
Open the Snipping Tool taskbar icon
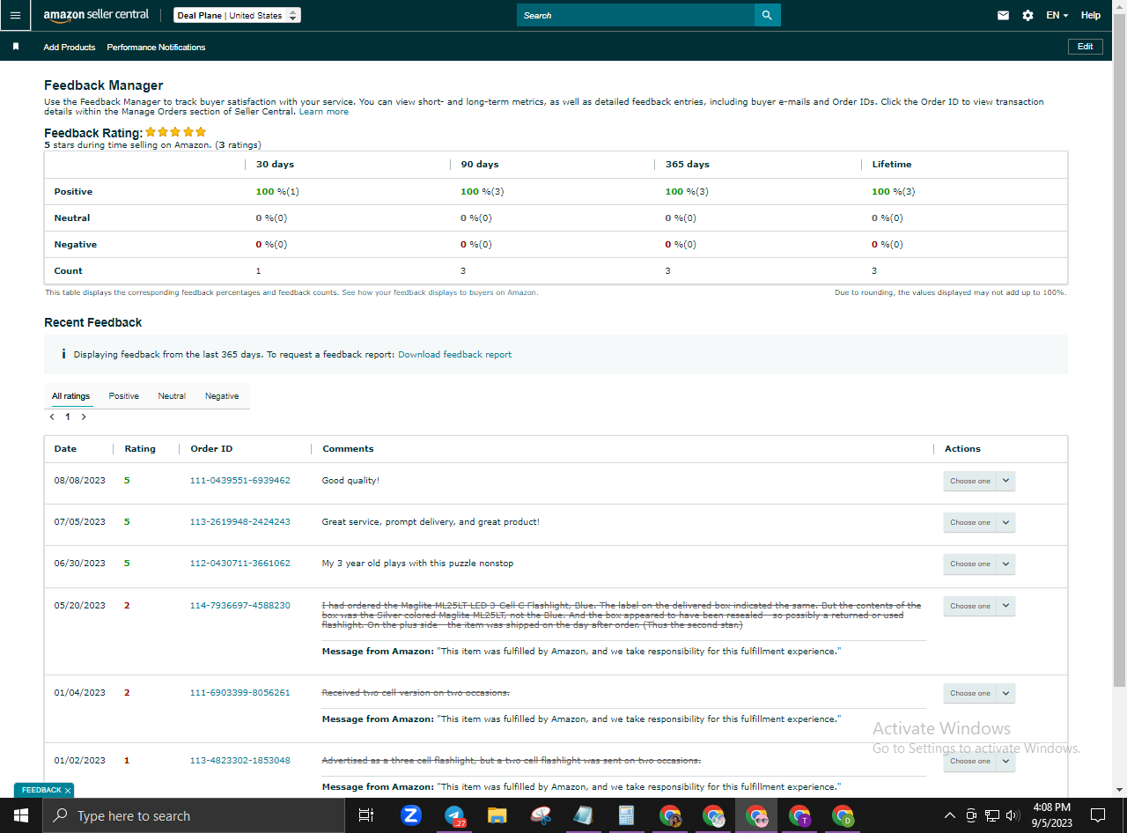pos(541,815)
